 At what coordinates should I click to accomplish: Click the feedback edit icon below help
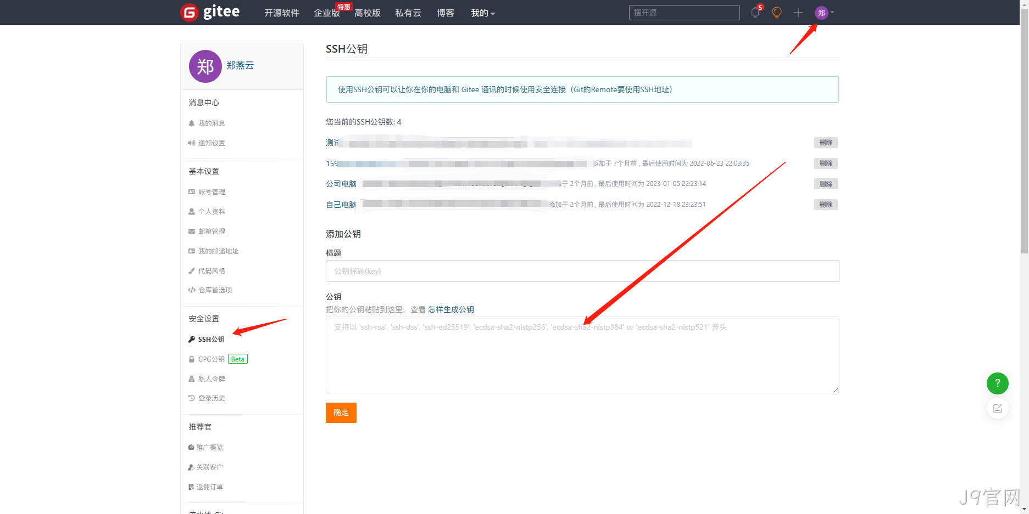click(998, 408)
